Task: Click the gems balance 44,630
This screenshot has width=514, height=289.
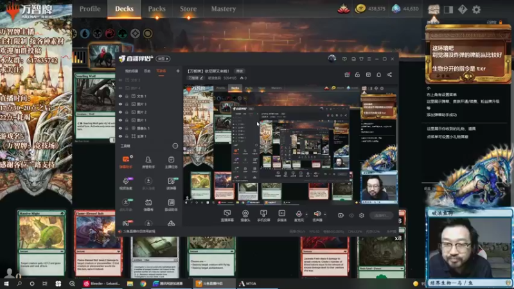Action: (x=405, y=9)
